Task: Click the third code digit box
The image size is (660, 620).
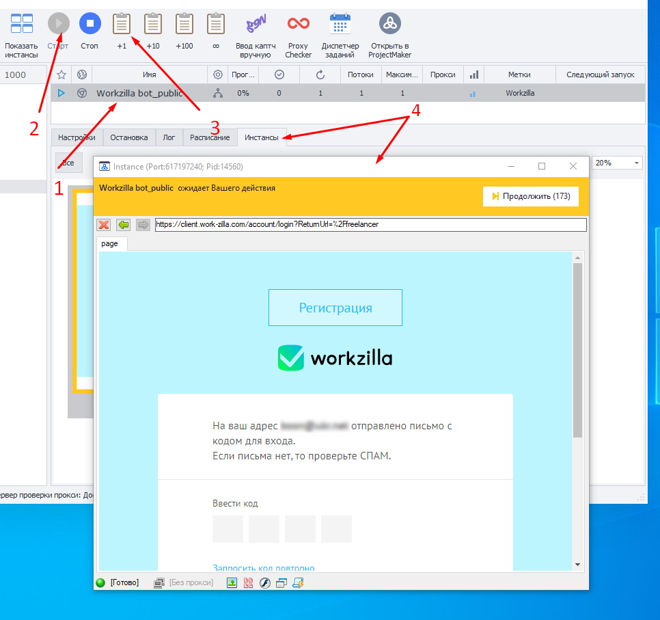Action: 300,528
